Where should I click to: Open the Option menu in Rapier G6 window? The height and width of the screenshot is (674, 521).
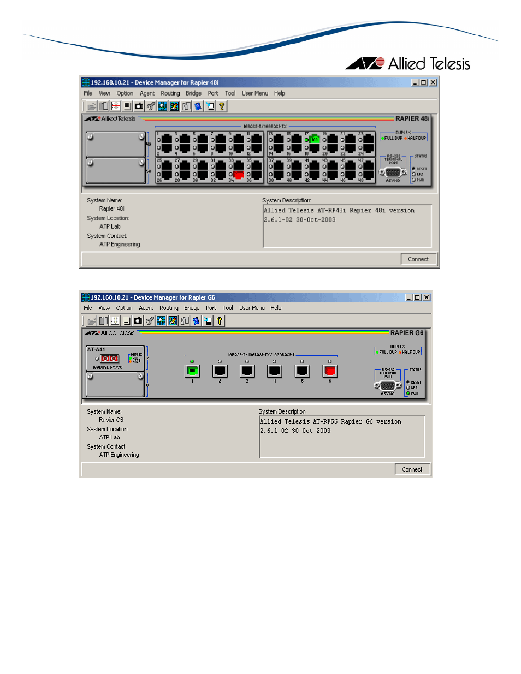point(125,308)
